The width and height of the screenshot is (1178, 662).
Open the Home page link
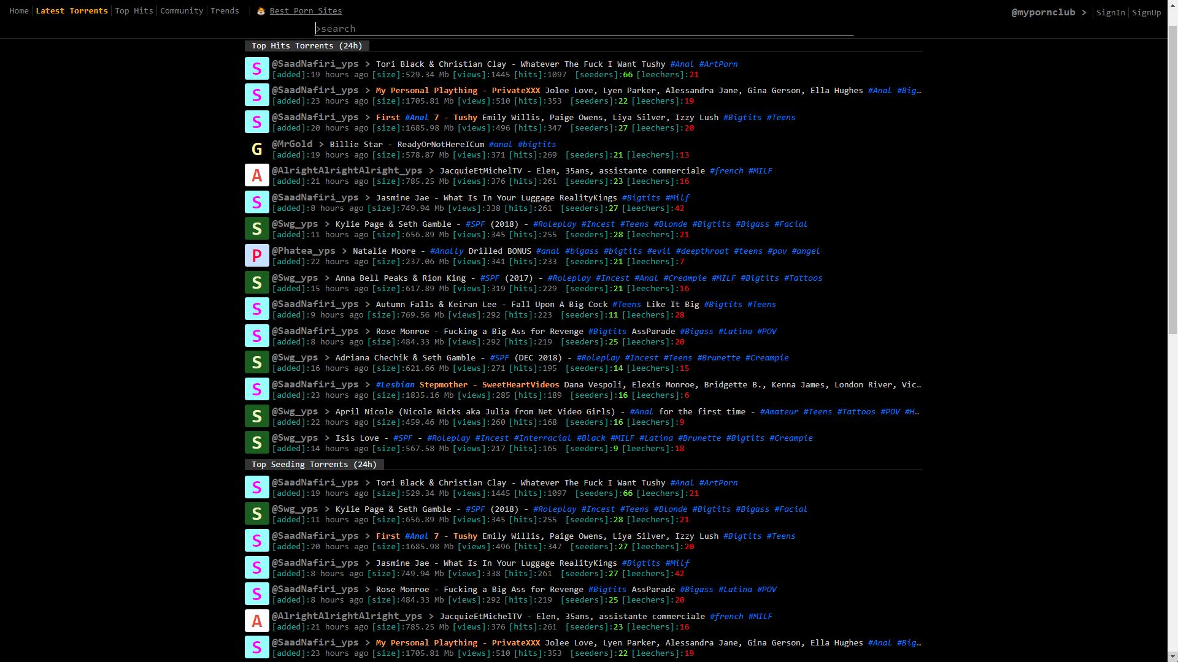click(x=19, y=11)
